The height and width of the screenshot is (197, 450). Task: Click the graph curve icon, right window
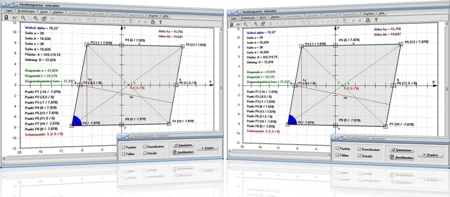239,25
